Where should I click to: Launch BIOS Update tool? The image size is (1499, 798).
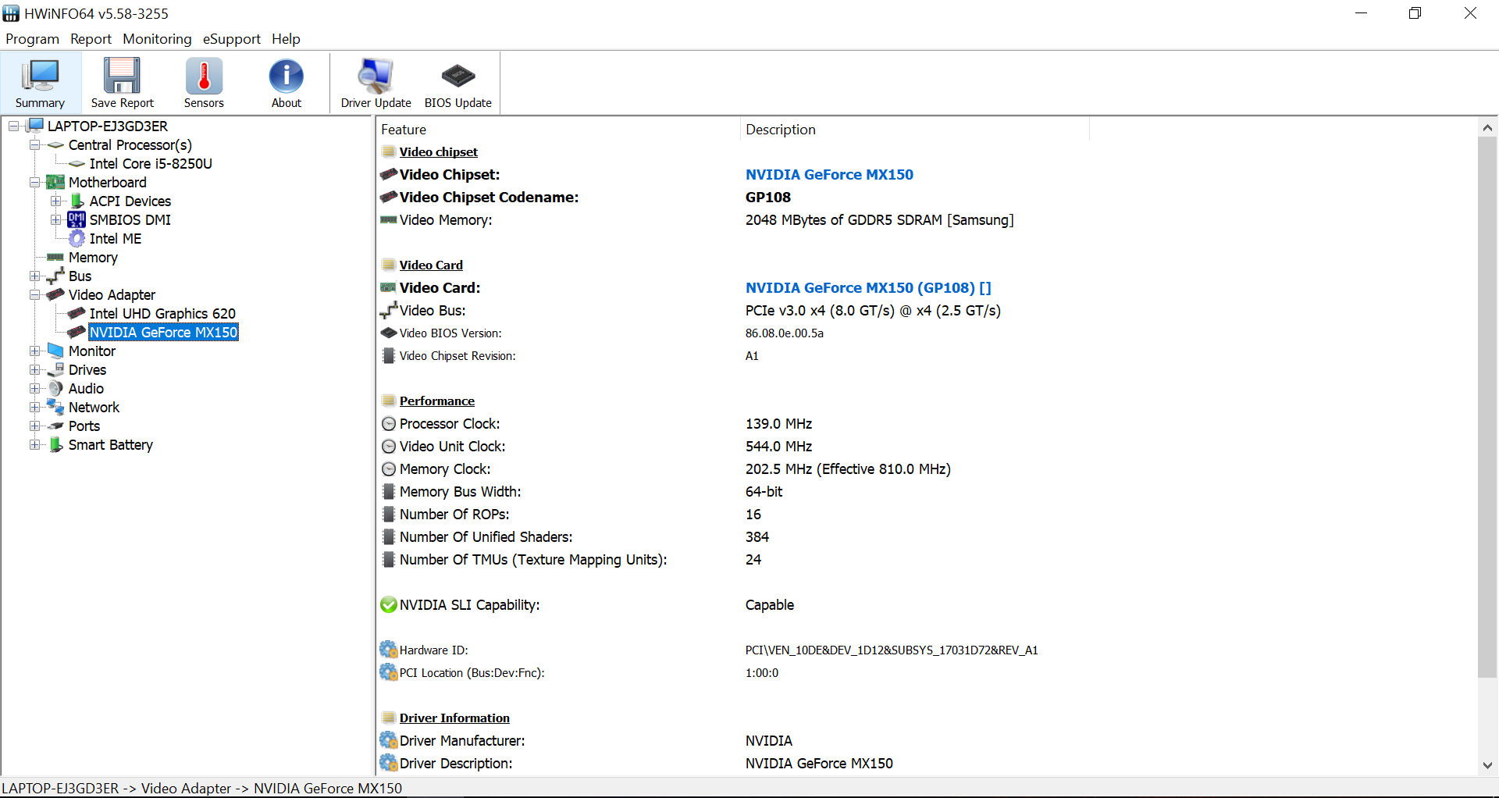pos(458,83)
